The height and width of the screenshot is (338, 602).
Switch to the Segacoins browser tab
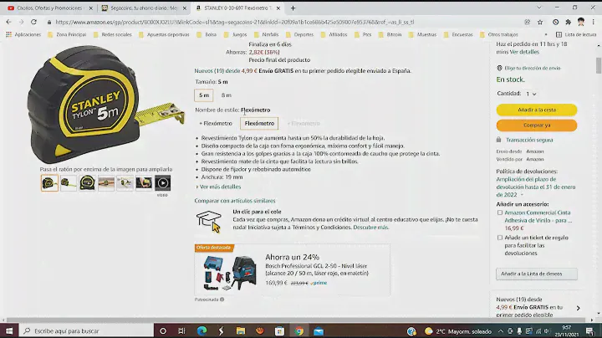140,8
